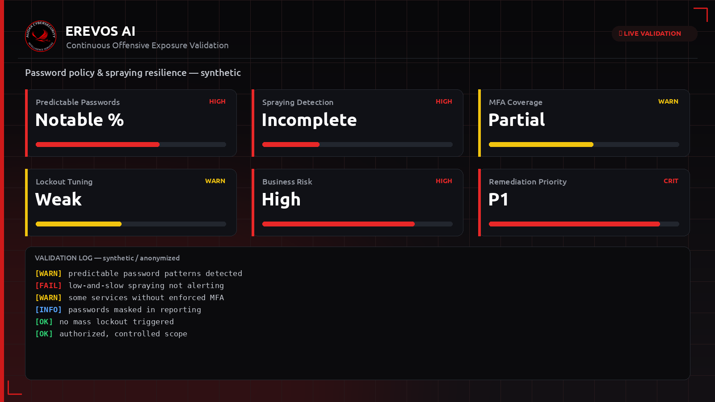Click the Notable % value

80,120
